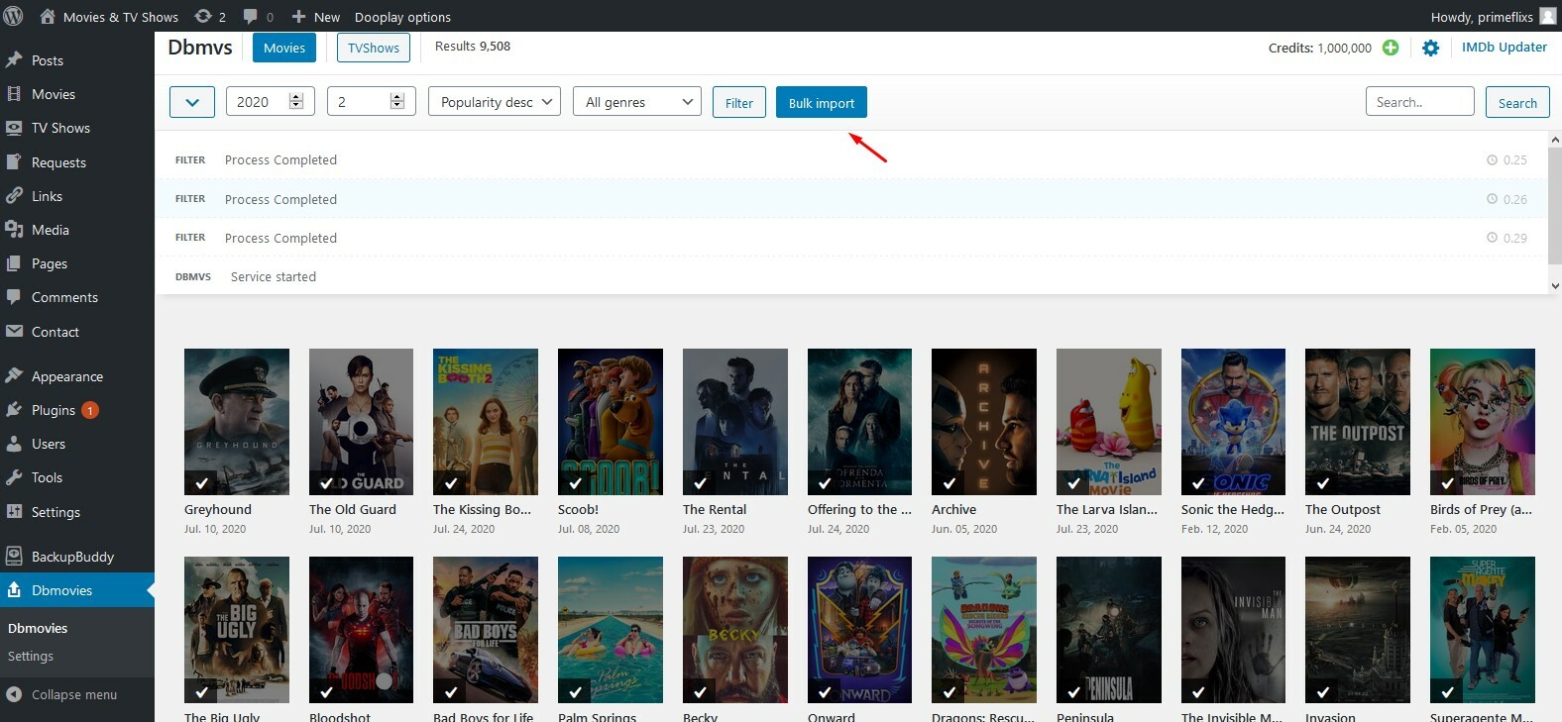This screenshot has width=1562, height=722.
Task: Click the Appearance brush icon in sidebar
Action: click(14, 376)
